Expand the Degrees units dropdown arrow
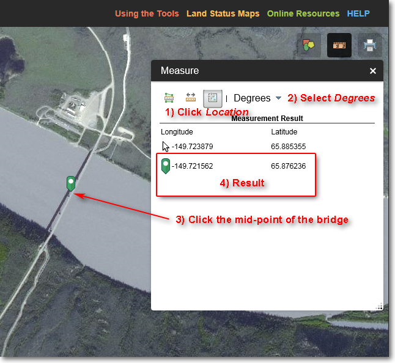395x363 pixels. click(x=278, y=98)
